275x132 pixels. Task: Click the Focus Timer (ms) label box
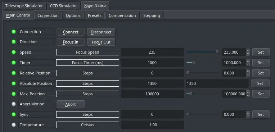click(87, 63)
